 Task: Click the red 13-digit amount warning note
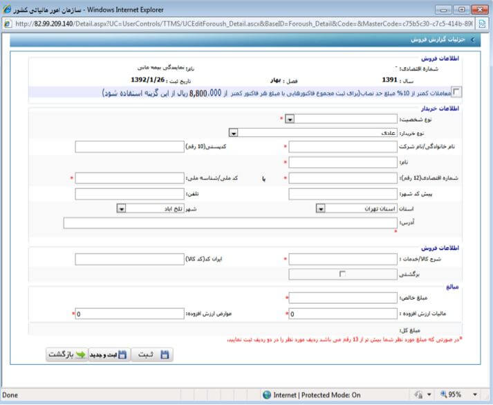(344, 340)
